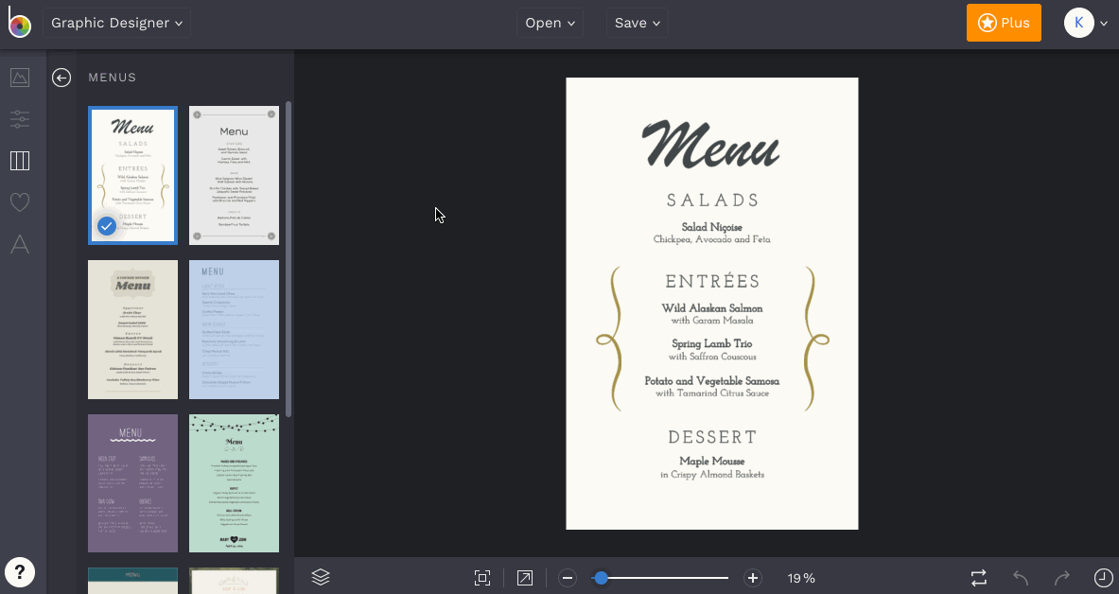This screenshot has width=1119, height=594.
Task: Click the Salad Niçoise text
Action: click(x=711, y=227)
